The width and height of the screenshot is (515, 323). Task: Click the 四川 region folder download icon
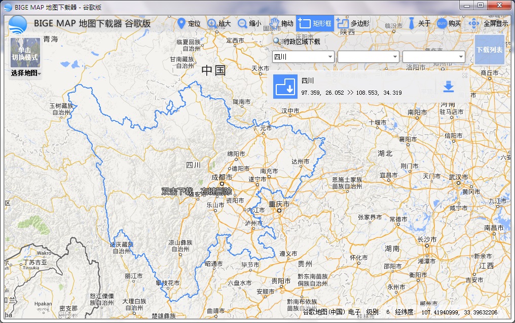click(285, 87)
